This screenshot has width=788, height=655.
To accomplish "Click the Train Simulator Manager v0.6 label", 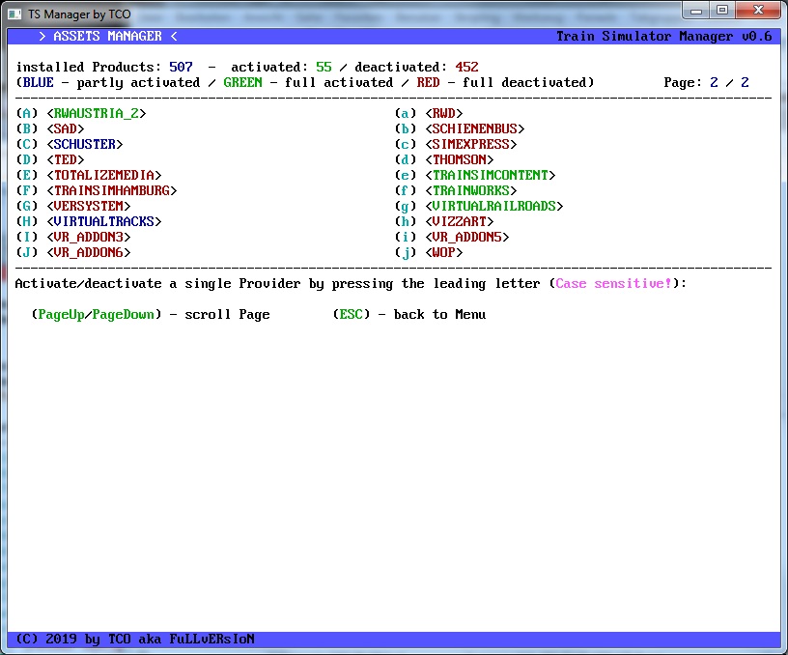I will point(663,37).
